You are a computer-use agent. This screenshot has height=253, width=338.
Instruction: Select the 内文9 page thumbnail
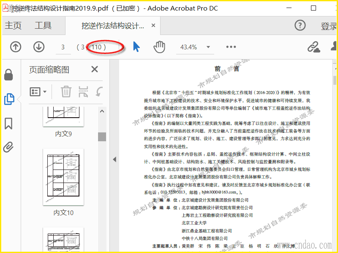[x=63, y=116]
